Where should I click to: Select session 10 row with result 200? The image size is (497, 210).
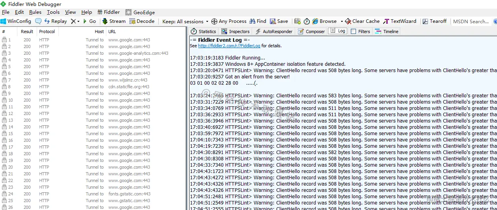pos(93,100)
